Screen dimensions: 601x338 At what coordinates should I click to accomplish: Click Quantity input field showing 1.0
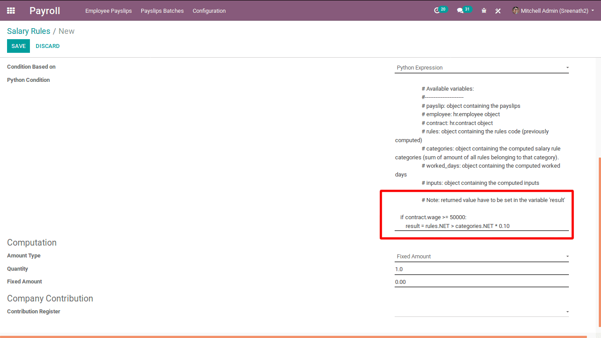(482, 269)
